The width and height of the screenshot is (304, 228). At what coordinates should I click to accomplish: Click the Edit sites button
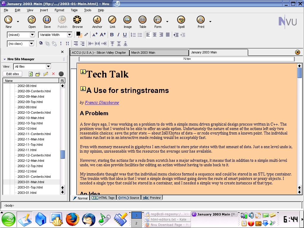coord(12,74)
